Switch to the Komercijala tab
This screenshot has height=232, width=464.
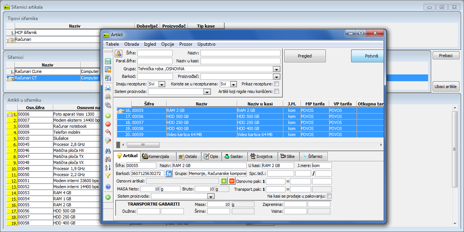158,156
